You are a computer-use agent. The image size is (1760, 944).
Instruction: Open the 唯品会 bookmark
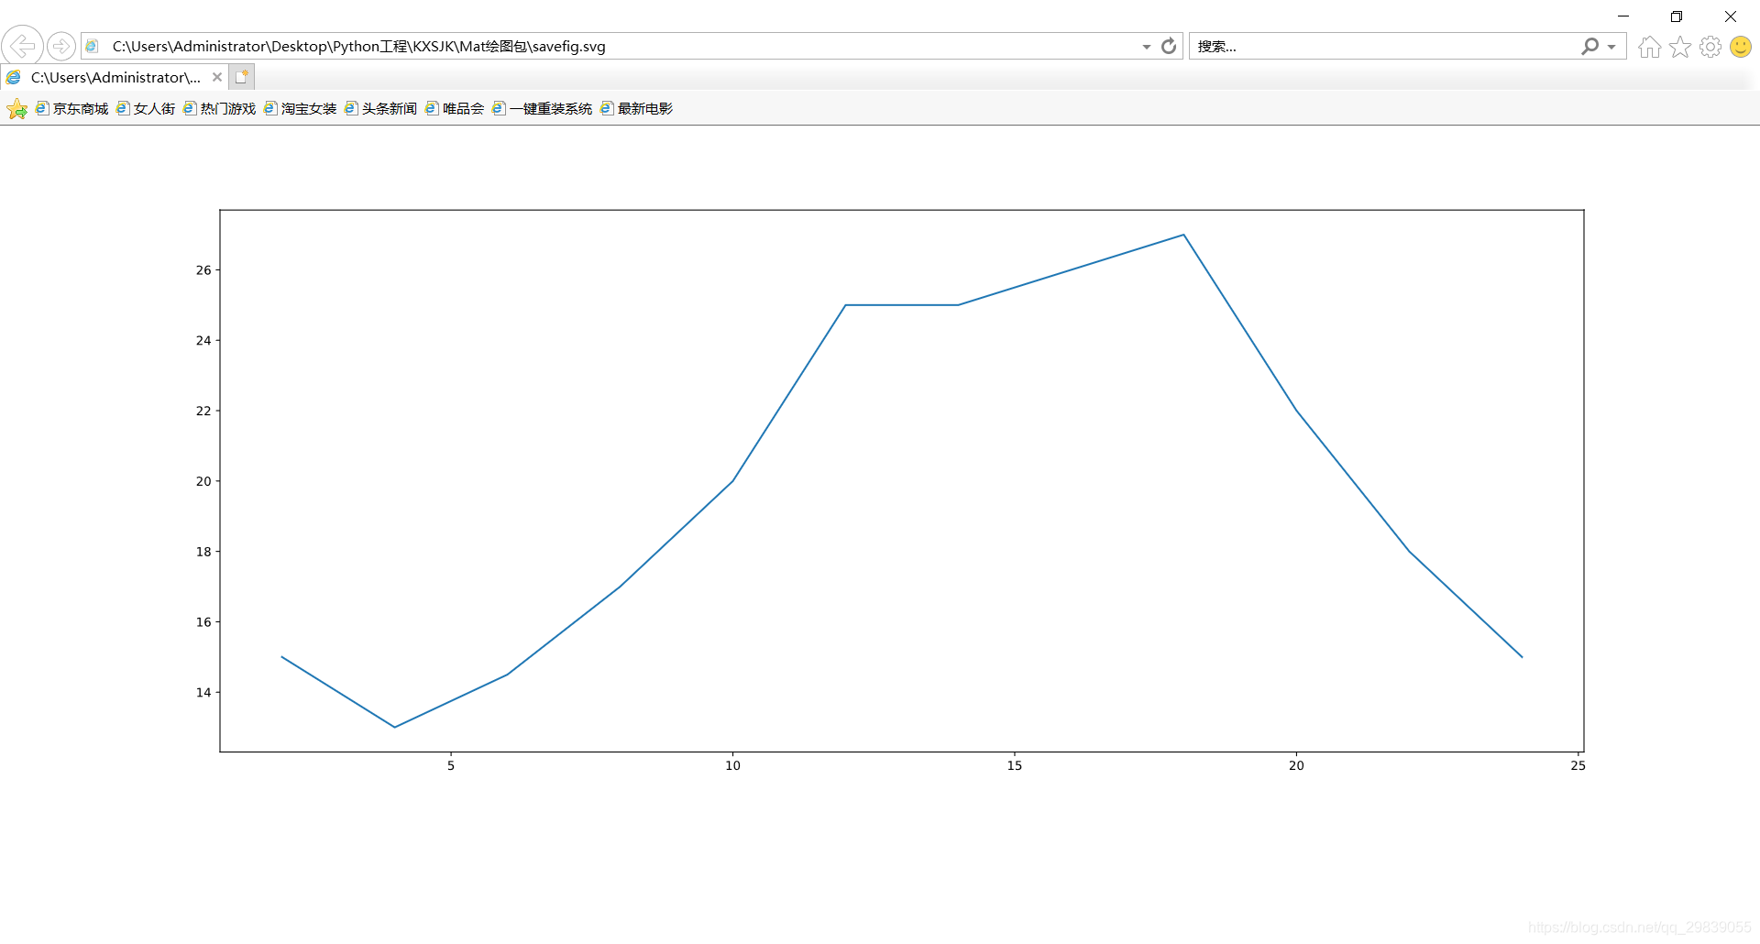[455, 109]
